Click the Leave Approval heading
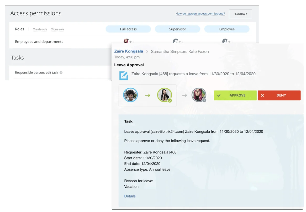 (x=129, y=65)
